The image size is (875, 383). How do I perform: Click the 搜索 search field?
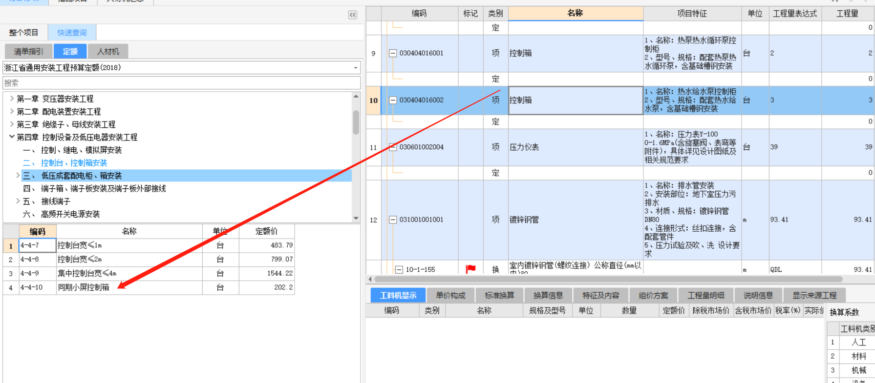tap(182, 83)
